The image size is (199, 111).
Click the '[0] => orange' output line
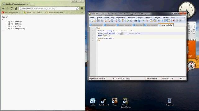14,22
